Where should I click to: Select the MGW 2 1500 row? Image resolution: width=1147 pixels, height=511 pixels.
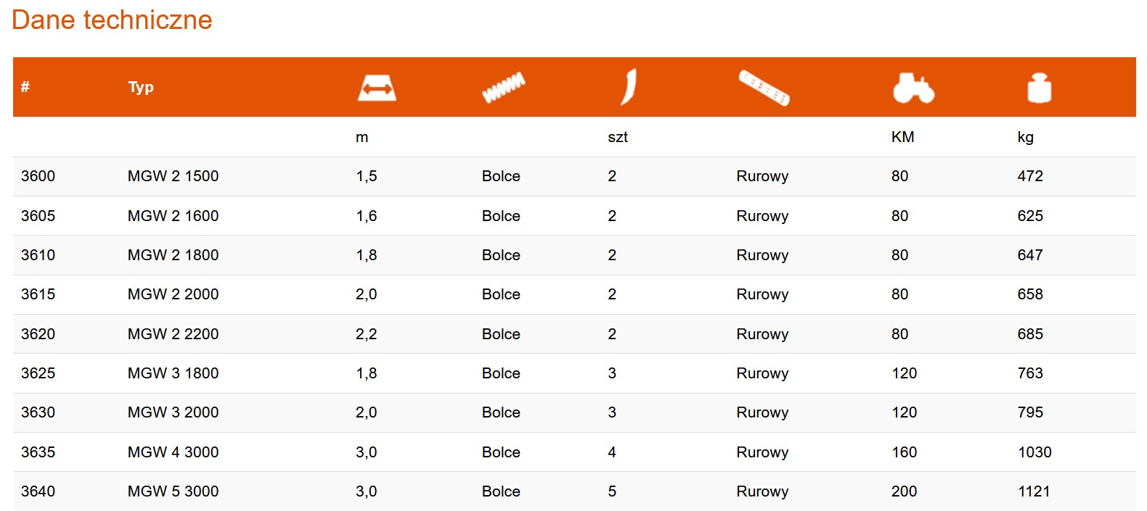[574, 176]
